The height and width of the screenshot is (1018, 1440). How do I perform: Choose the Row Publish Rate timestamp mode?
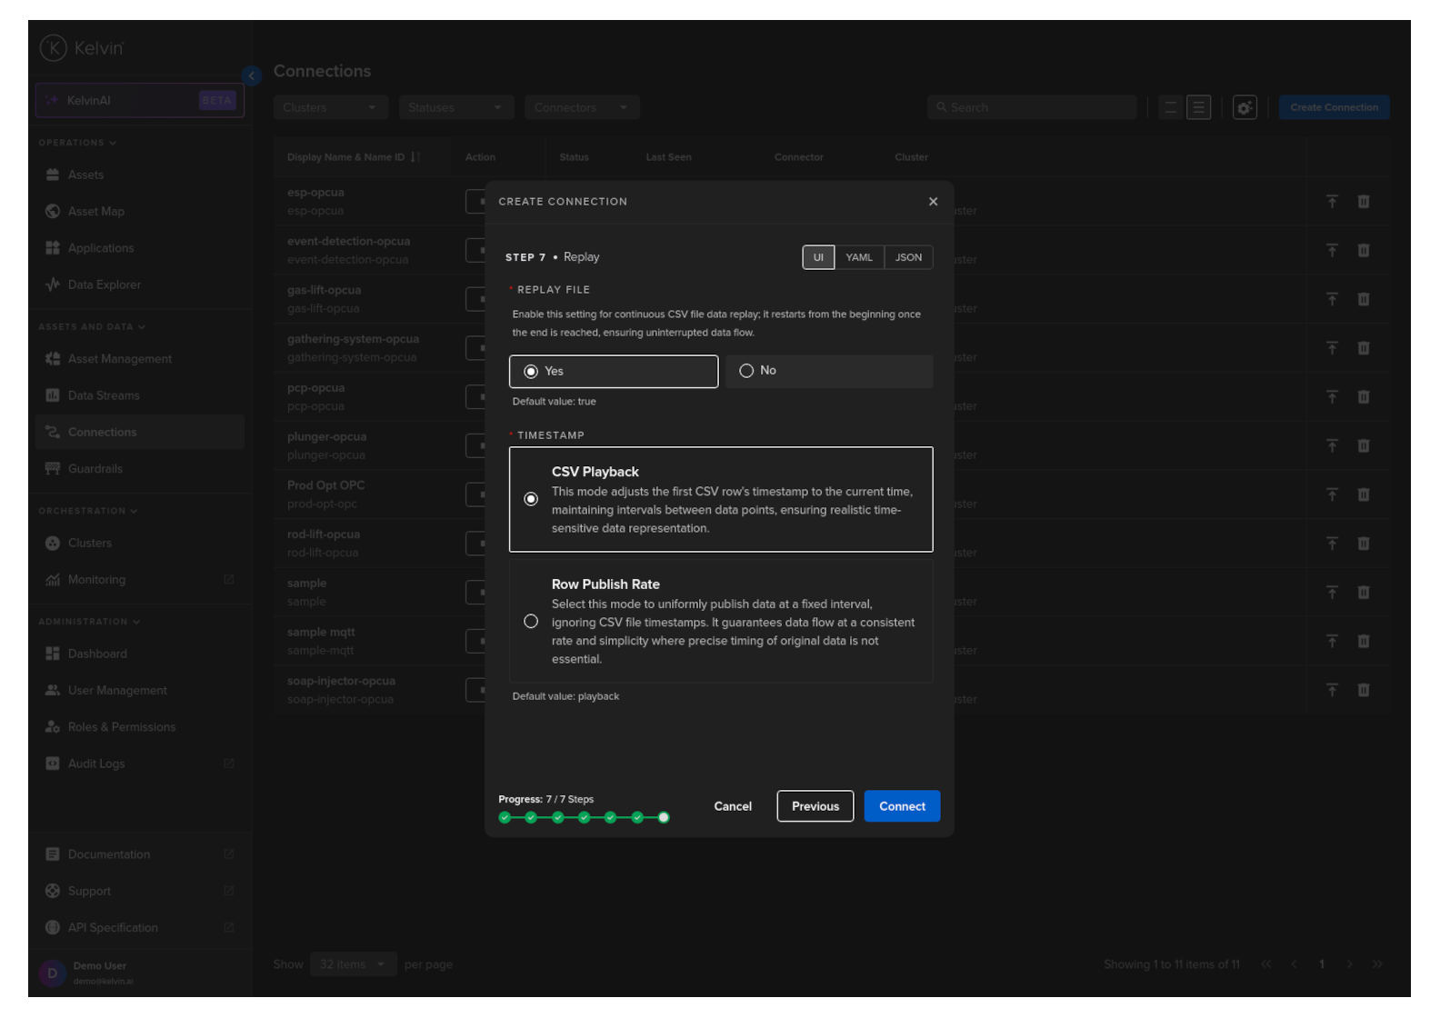[531, 622]
